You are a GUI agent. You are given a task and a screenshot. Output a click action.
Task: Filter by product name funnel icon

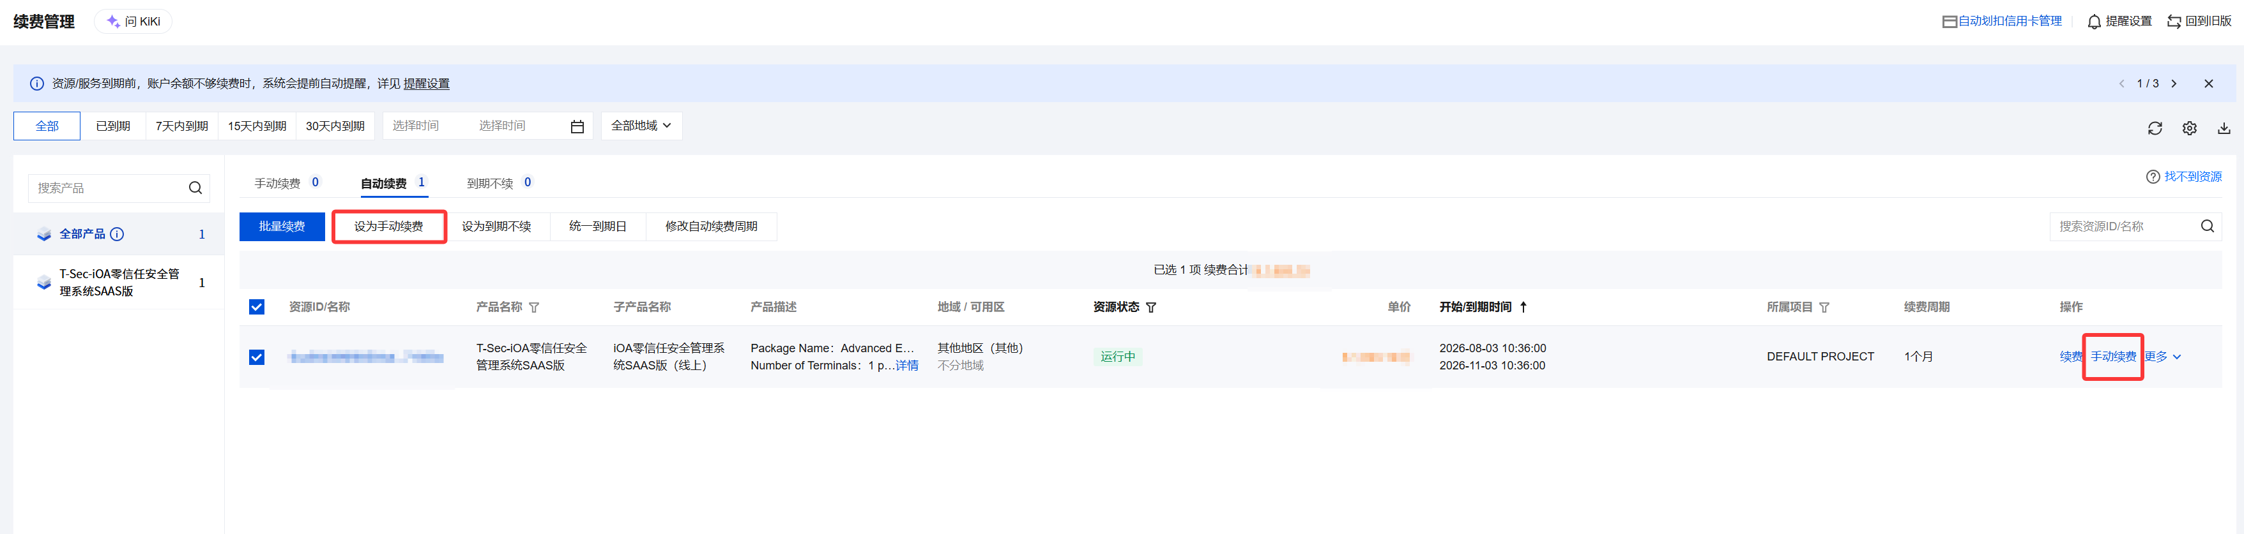tap(534, 307)
